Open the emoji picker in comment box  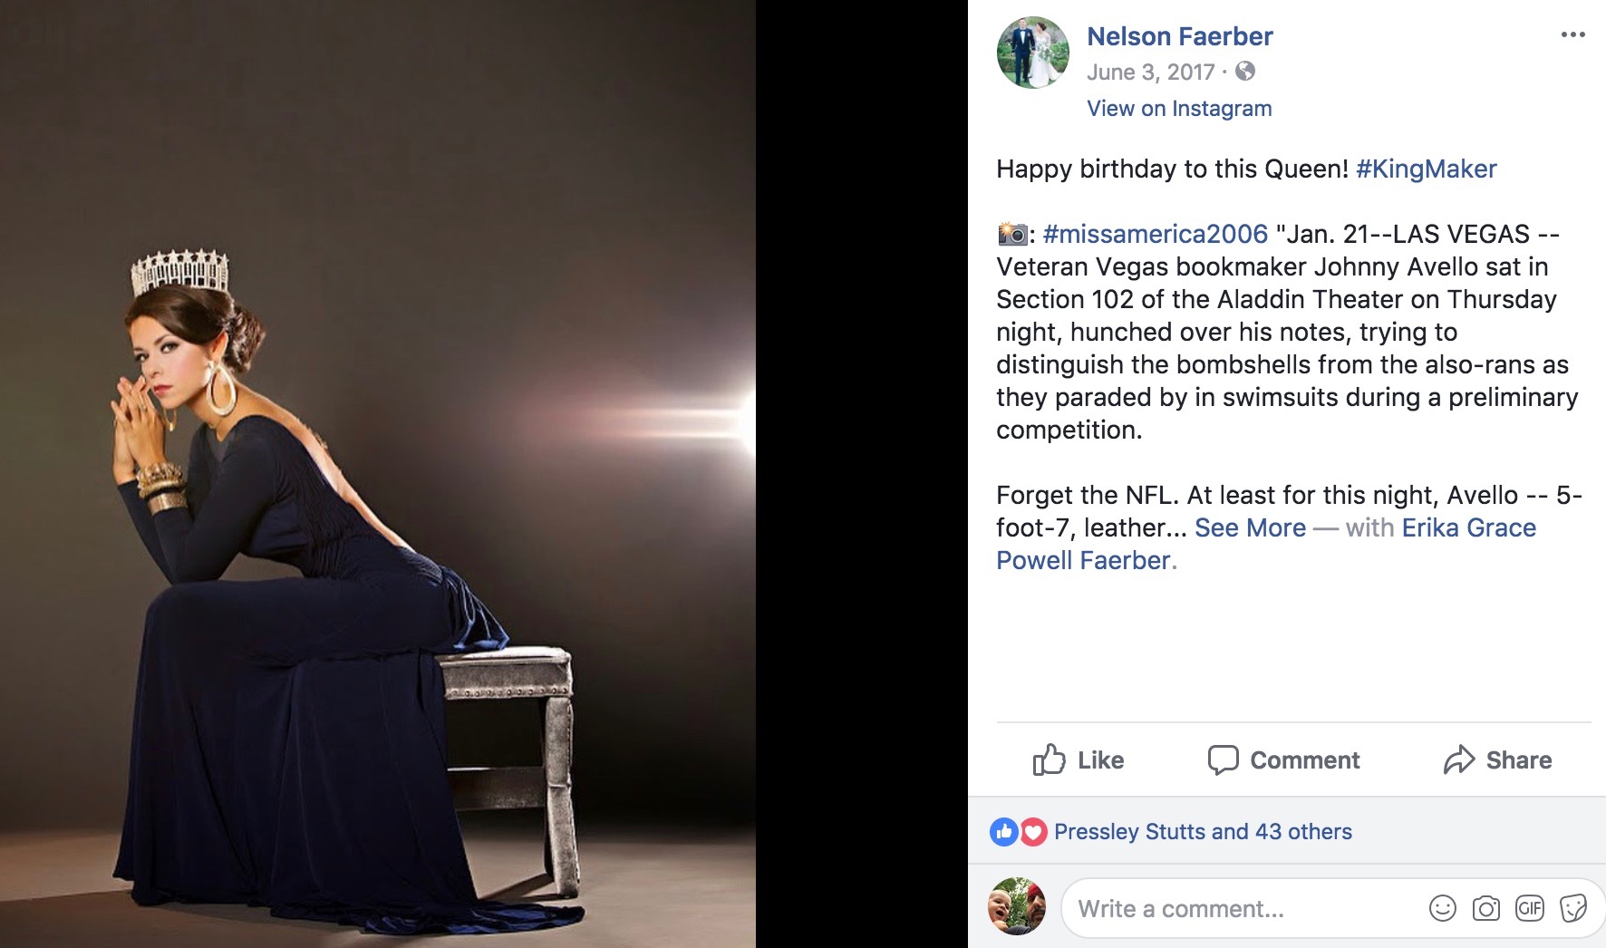click(1442, 907)
